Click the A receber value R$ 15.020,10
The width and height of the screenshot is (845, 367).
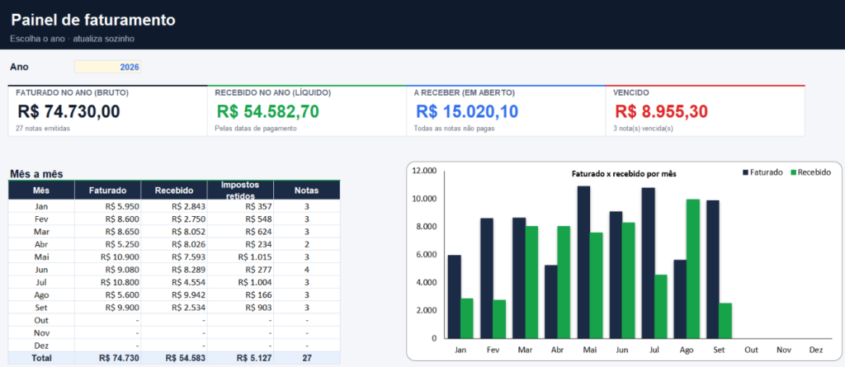coord(467,111)
